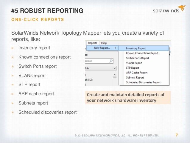Click the "Known connections report" bullet text

tap(44, 57)
